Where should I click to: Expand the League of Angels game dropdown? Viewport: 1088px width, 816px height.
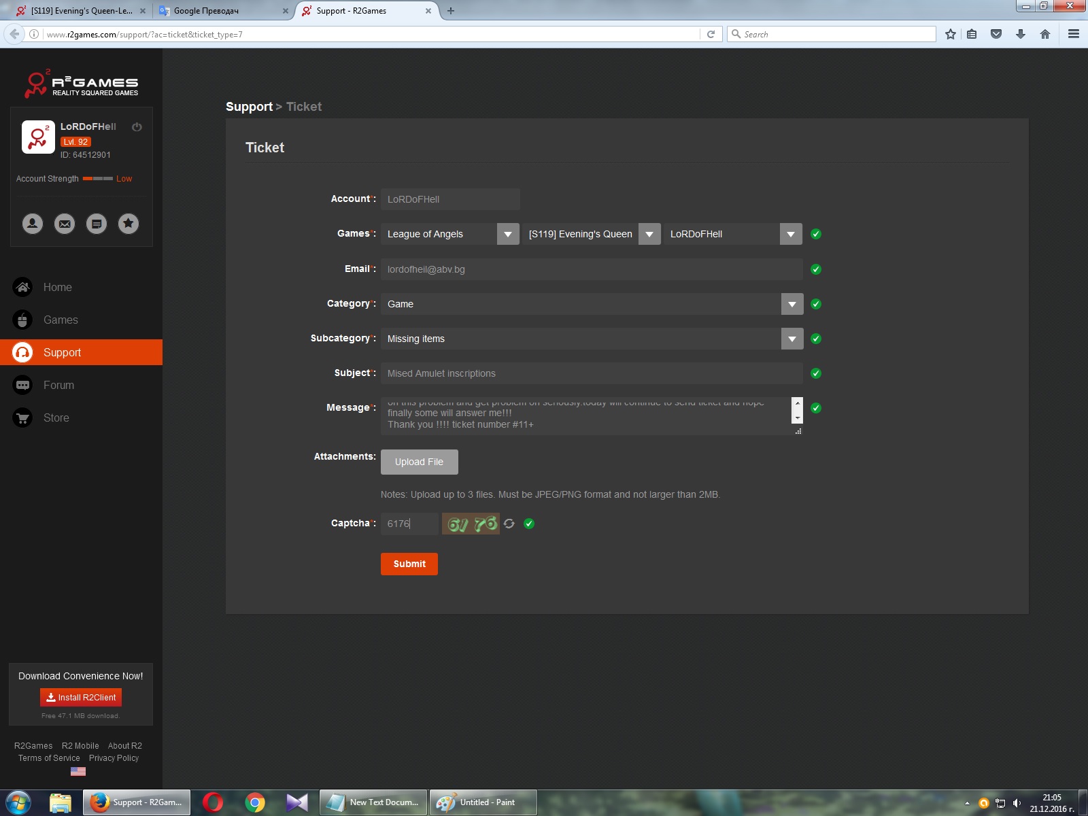point(508,234)
